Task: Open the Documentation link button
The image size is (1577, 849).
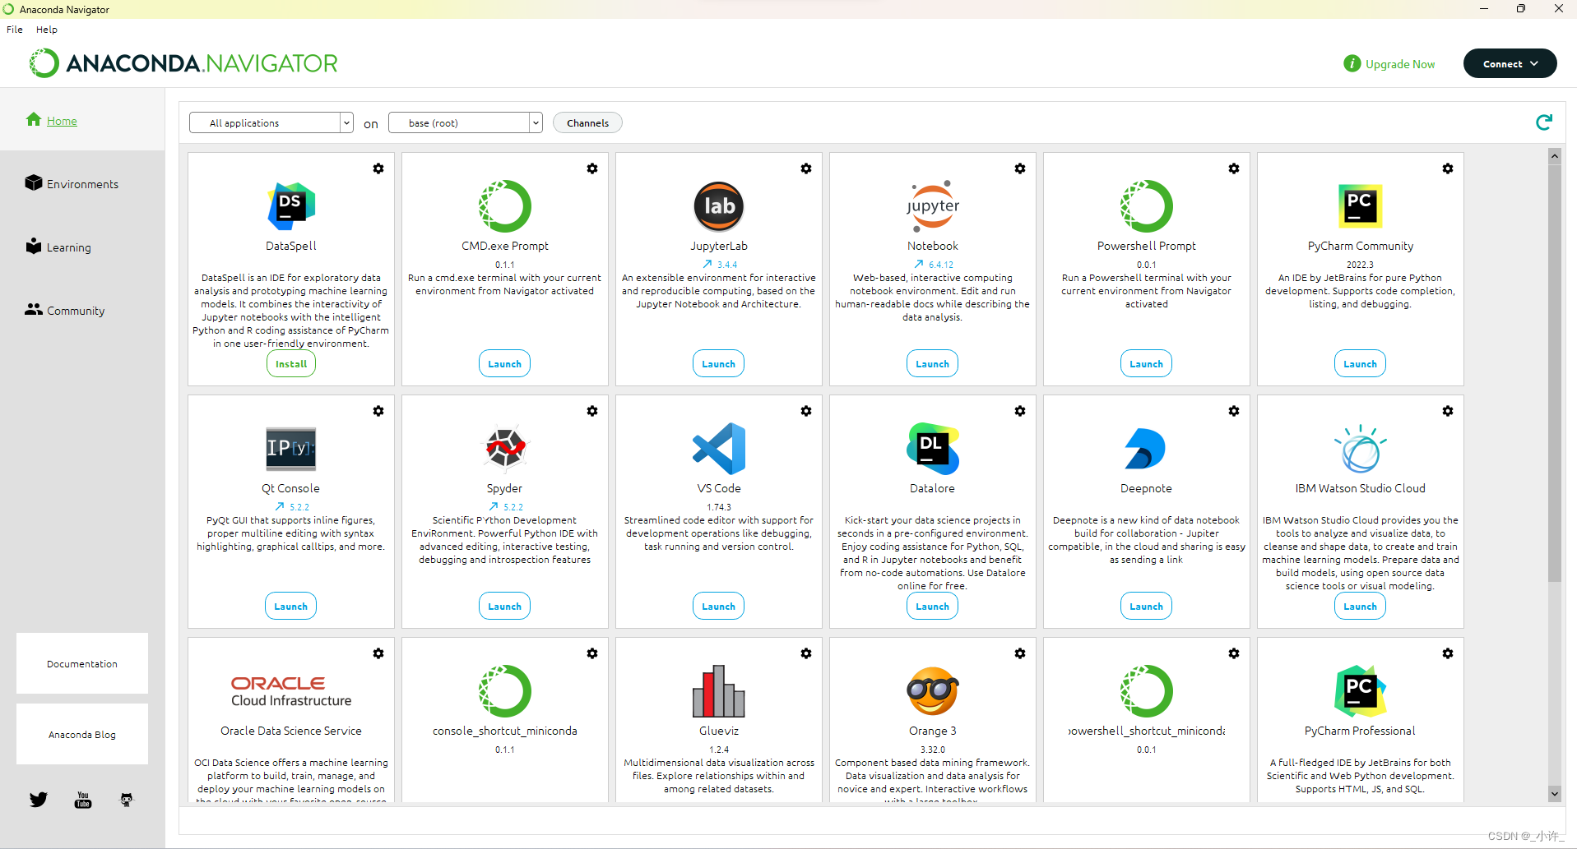Action: click(x=82, y=663)
